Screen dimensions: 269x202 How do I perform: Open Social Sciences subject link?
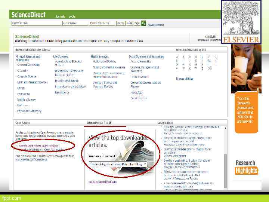pyautogui.click(x=139, y=98)
